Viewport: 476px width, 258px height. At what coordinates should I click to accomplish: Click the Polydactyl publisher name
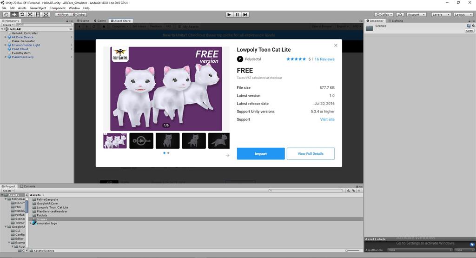(x=253, y=59)
